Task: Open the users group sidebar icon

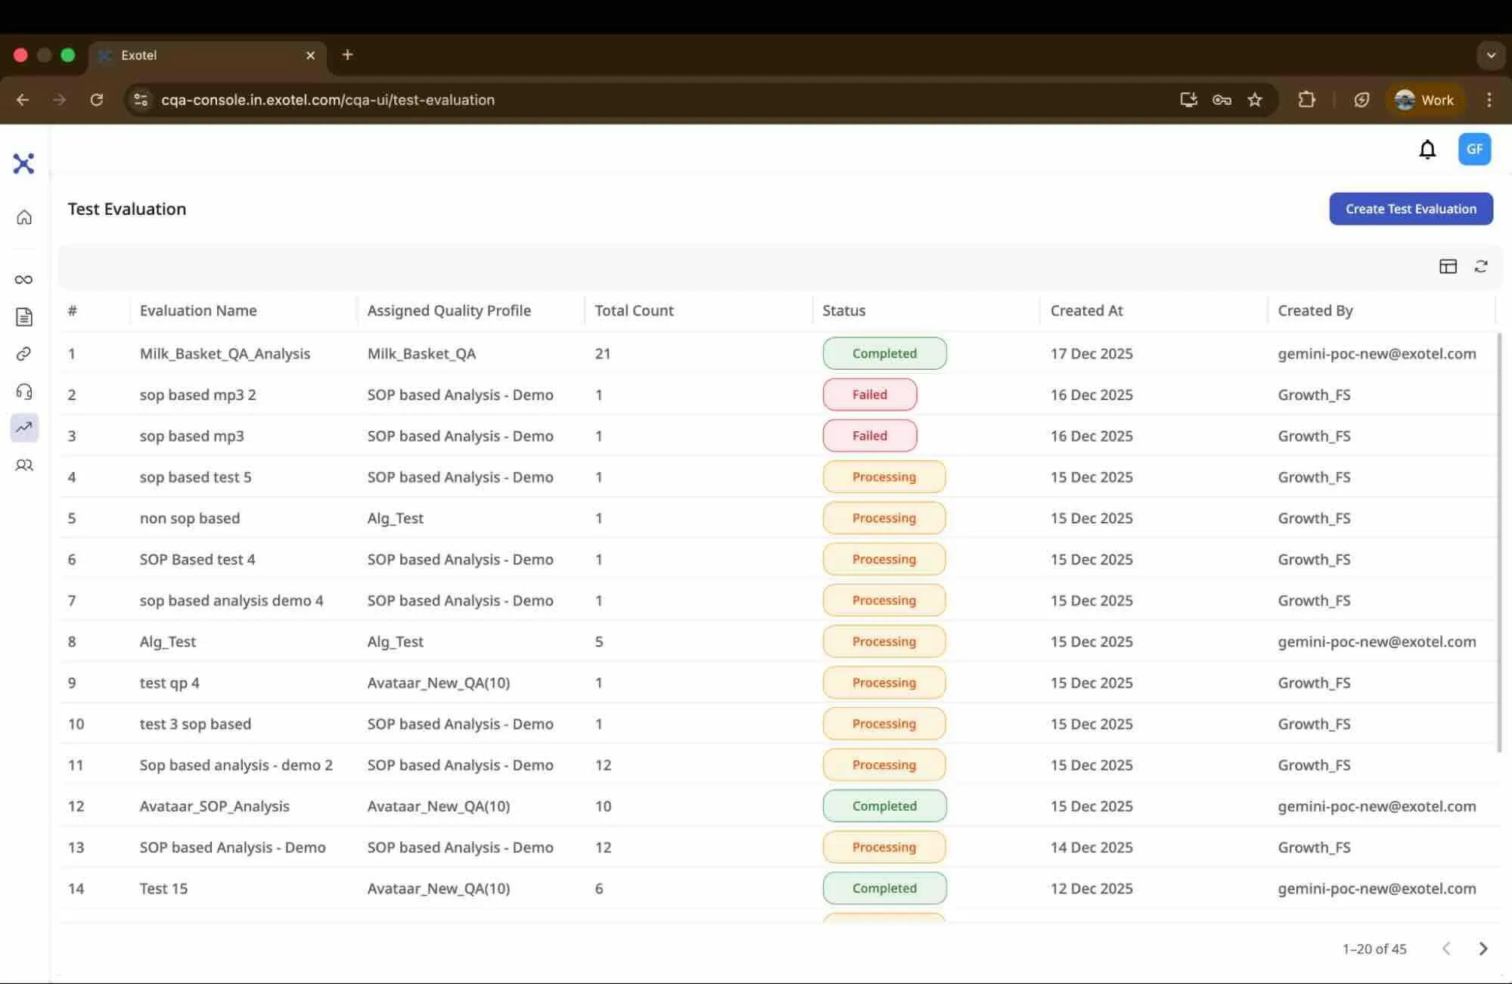Action: click(24, 465)
